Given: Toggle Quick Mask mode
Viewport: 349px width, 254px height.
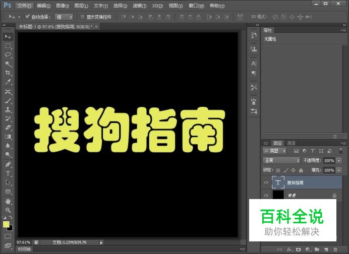Looking at the screenshot, I should tap(8, 236).
